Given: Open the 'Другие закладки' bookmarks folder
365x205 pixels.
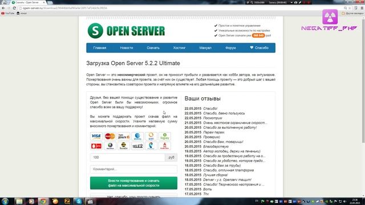Looking at the screenshot, I should pyautogui.click(x=352, y=13).
